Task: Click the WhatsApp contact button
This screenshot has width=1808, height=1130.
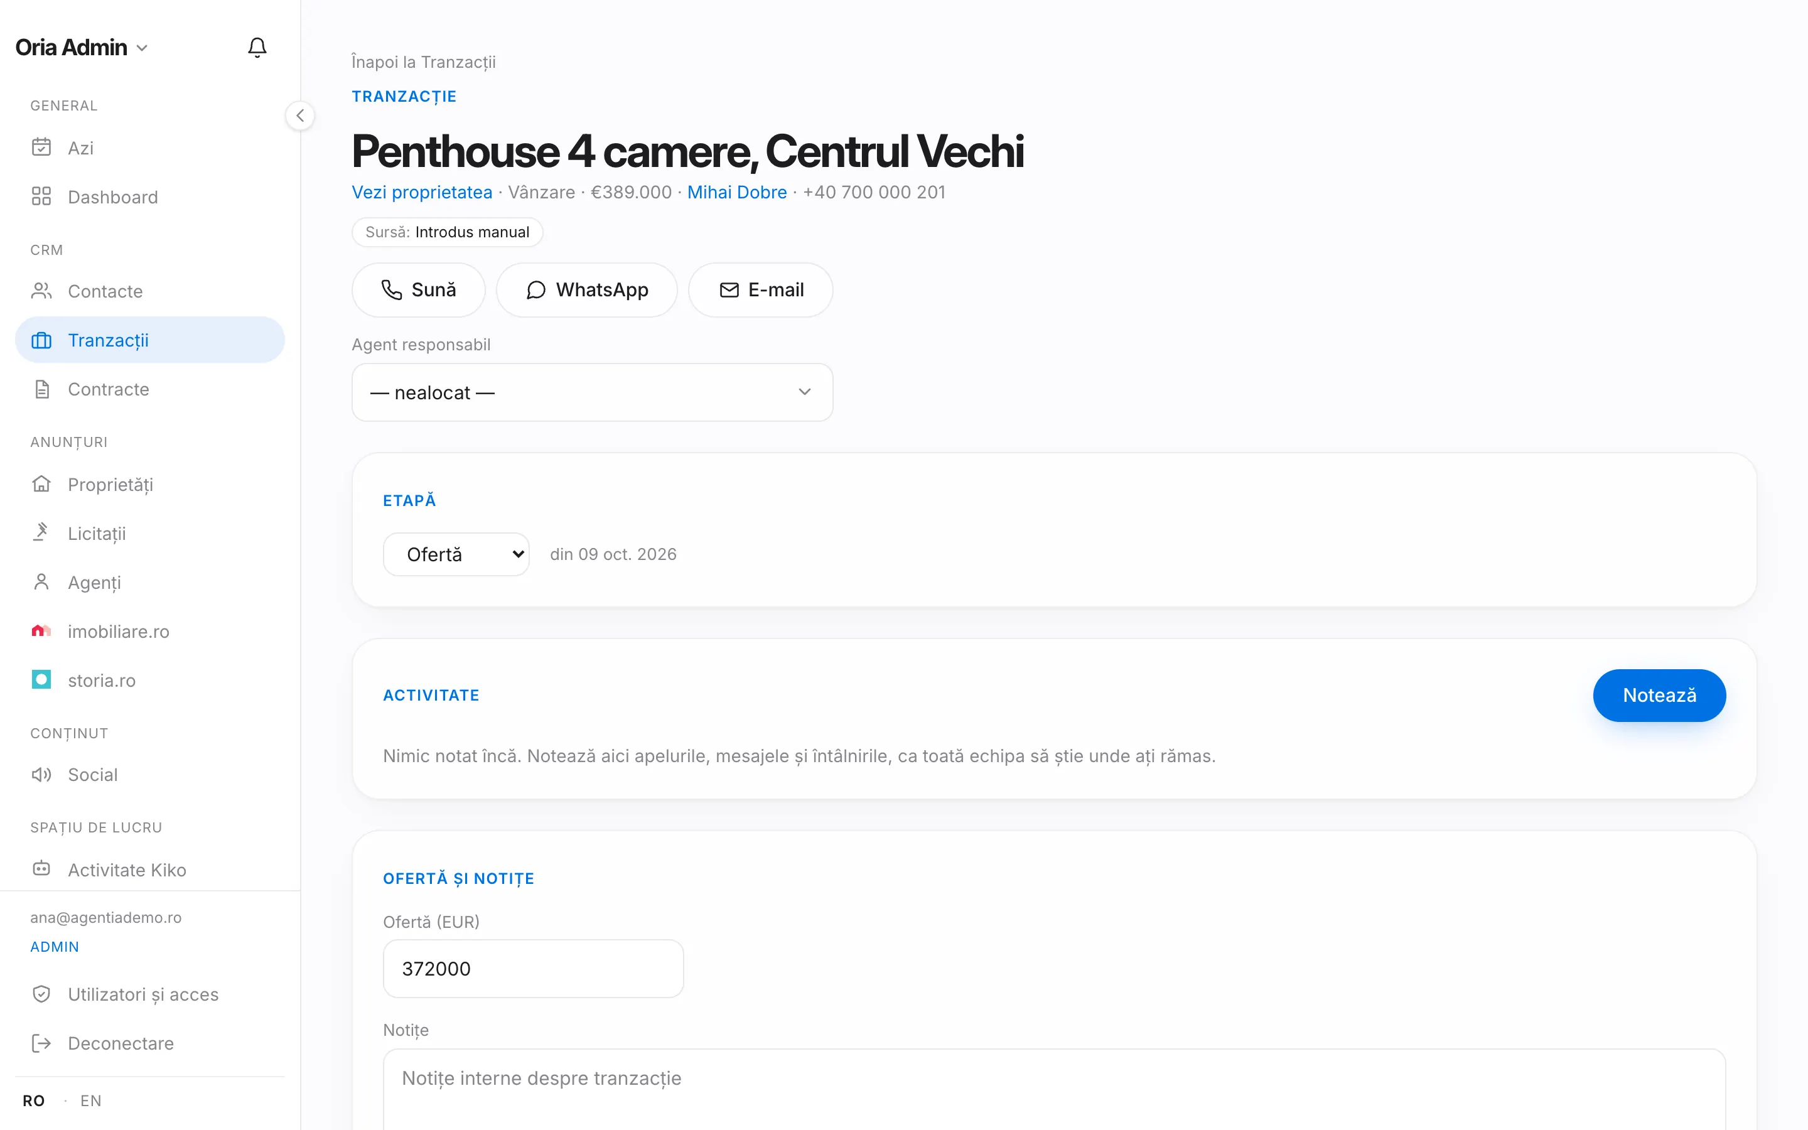Action: (x=586, y=290)
